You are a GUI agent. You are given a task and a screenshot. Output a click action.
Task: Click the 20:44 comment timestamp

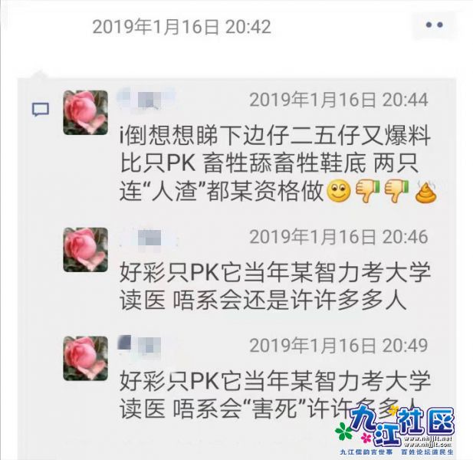point(339,100)
